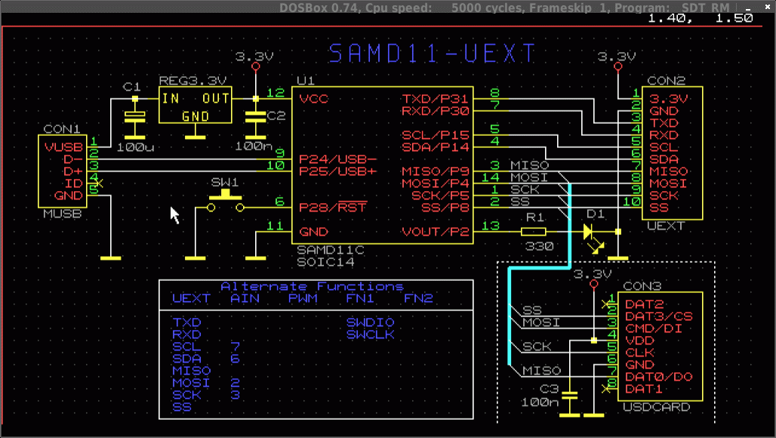Click the REG3.3V regulator block
776x438 pixels.
[x=195, y=105]
